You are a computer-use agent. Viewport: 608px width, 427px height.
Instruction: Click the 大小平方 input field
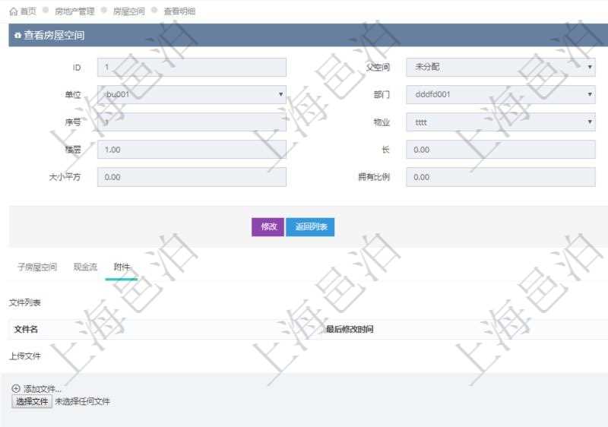point(192,177)
